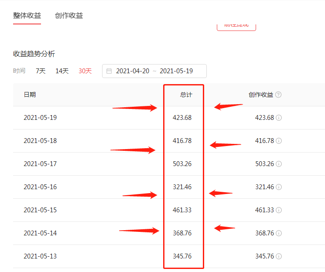Image resolution: width=325 pixels, height=272 pixels.
Task: Select the 7天 time range
Action: 41,71
